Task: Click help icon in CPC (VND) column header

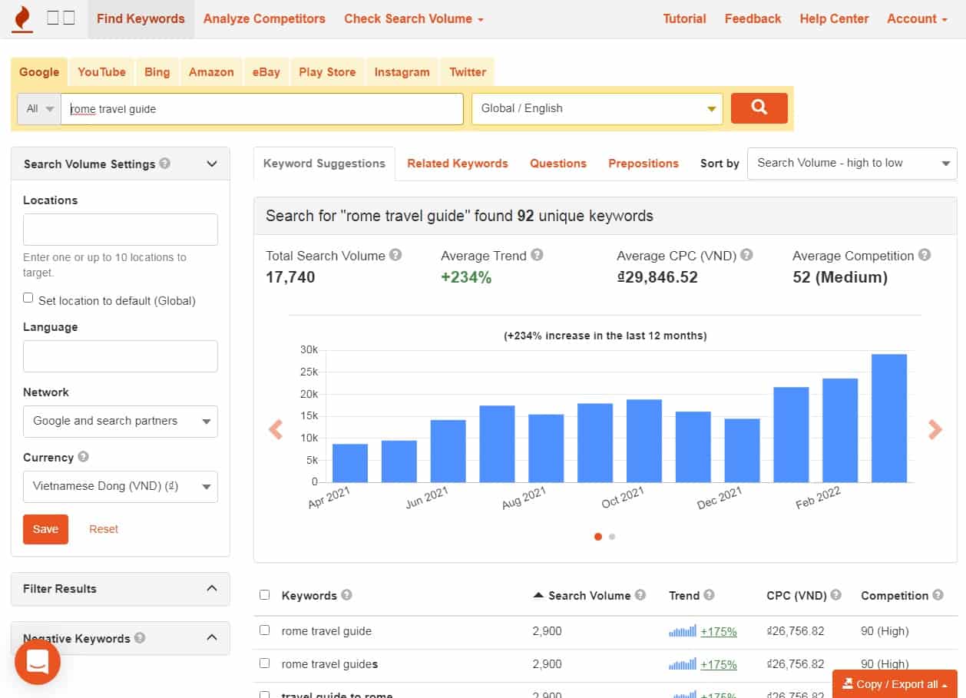Action: [x=835, y=595]
